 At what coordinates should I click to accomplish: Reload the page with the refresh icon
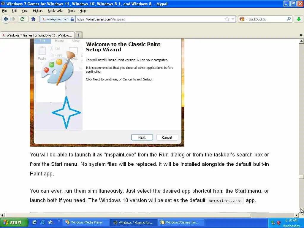22,19
